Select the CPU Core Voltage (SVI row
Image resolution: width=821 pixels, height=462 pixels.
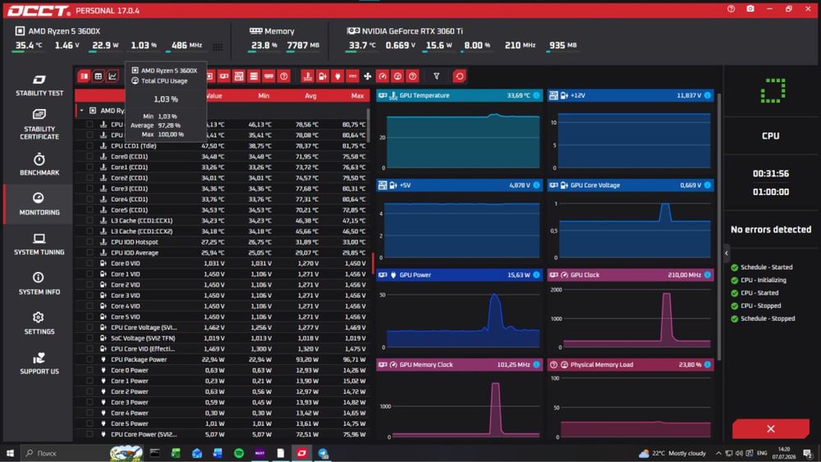point(222,327)
